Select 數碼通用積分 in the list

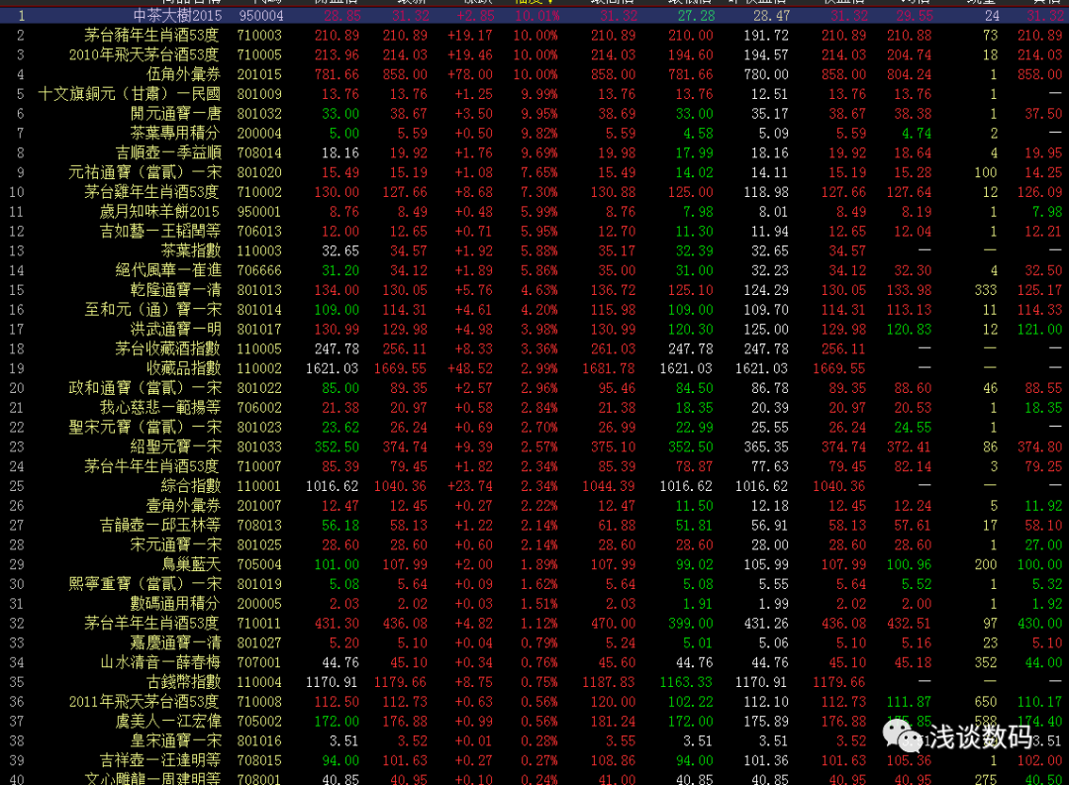coord(176,604)
